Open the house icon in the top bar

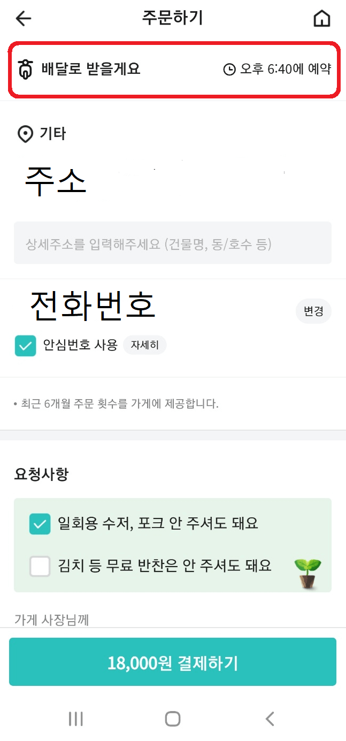point(322,18)
